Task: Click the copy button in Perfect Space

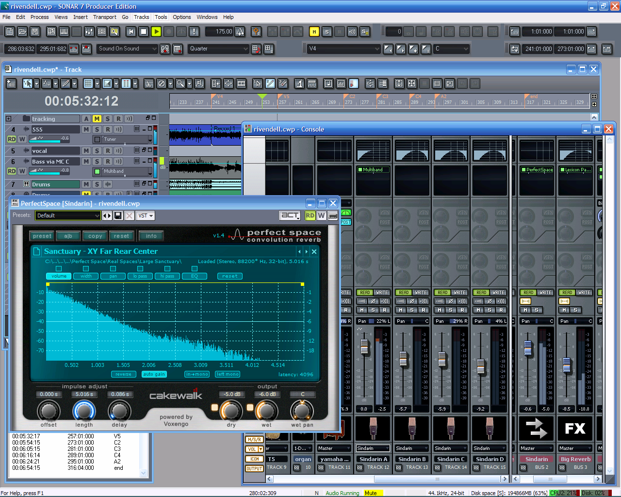Action: pos(95,236)
